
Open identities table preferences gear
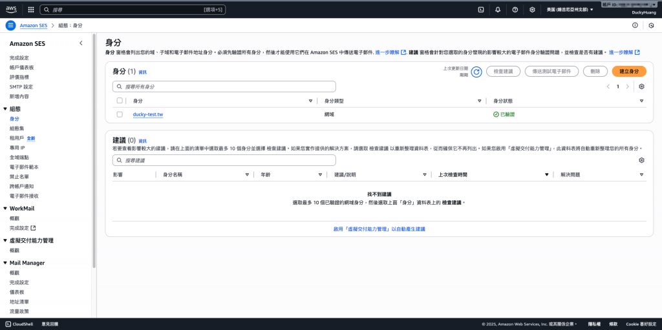coord(642,87)
